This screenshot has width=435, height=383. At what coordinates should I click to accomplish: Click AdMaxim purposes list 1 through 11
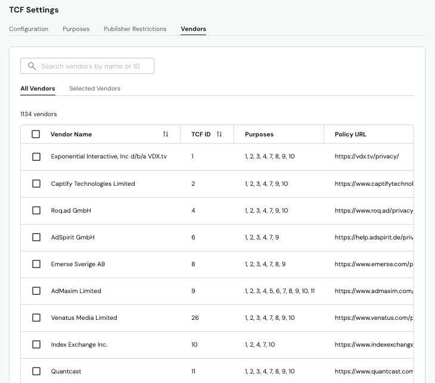coord(279,291)
